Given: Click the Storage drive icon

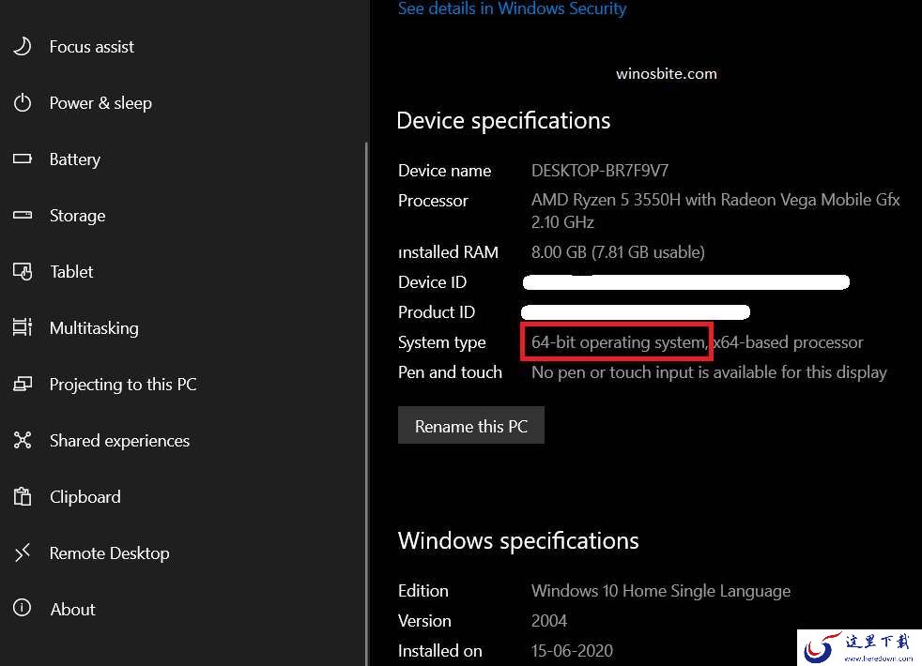Looking at the screenshot, I should coord(23,215).
